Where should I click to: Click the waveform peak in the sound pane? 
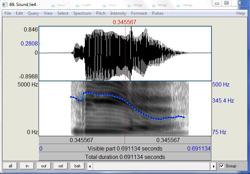(131, 28)
